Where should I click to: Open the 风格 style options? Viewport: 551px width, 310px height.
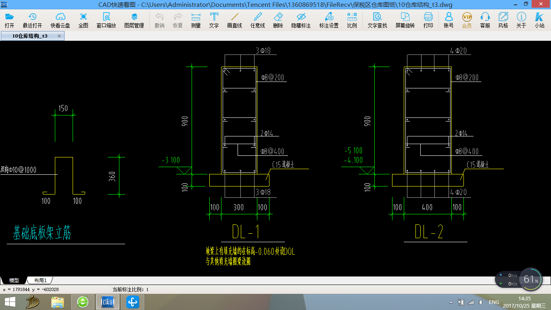[x=503, y=20]
